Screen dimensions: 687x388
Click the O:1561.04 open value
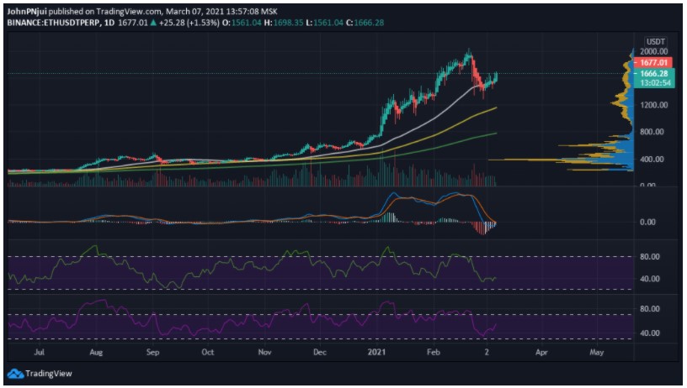click(x=242, y=23)
